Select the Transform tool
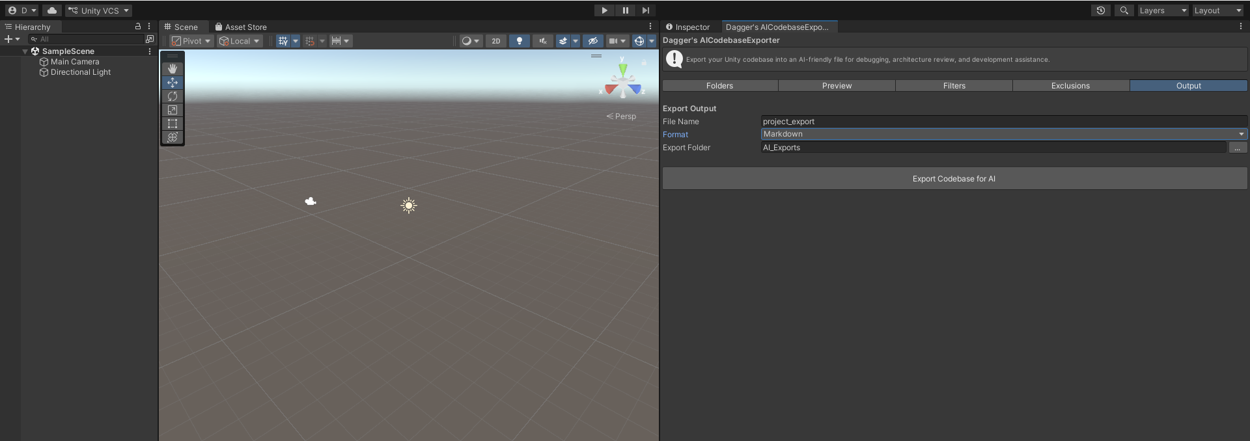Screen dimensions: 1250x441 point(173,137)
